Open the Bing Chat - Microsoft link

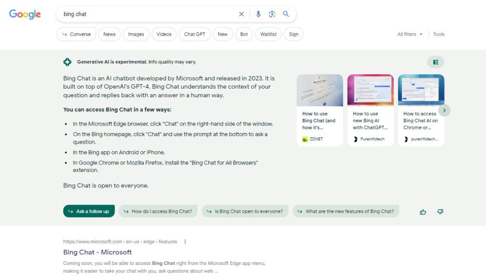pos(97,252)
